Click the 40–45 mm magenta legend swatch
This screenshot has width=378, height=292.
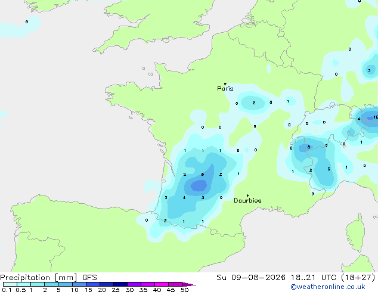click(x=162, y=284)
